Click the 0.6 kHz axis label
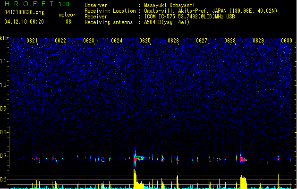Viewport: 297px width, 189px height. tap(4, 180)
